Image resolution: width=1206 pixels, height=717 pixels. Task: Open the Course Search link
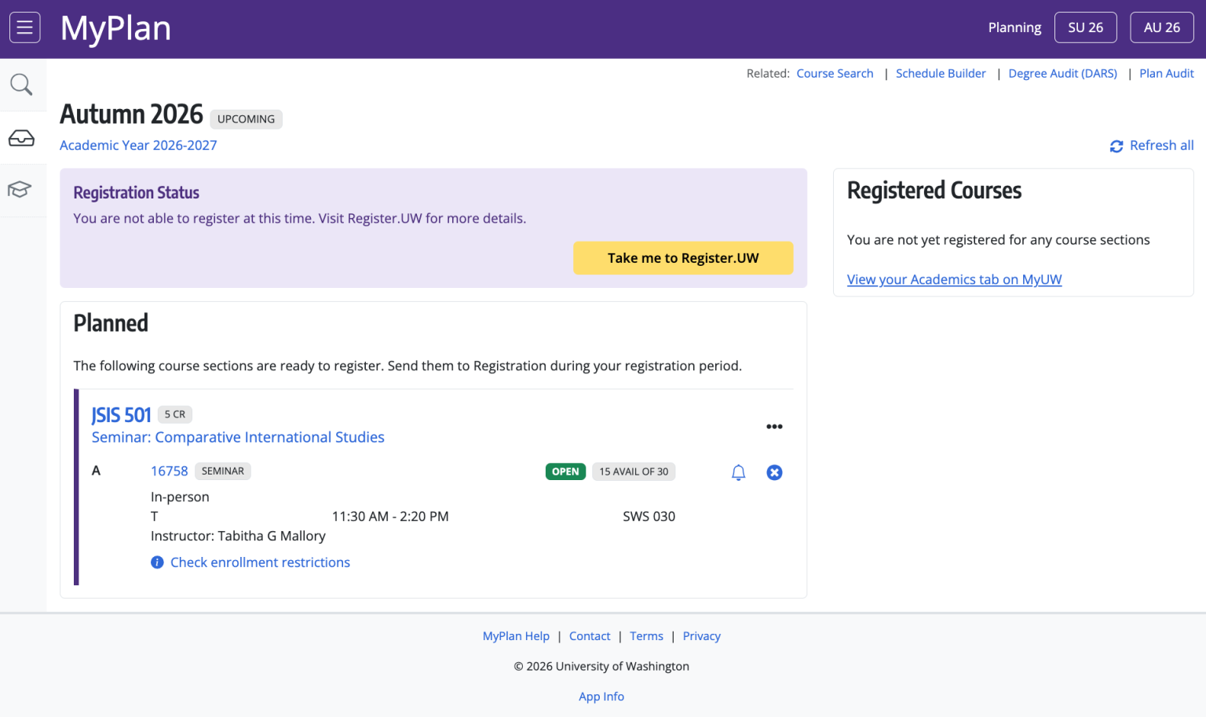click(835, 73)
